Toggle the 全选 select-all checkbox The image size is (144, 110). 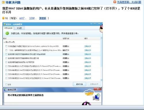tap(6, 85)
